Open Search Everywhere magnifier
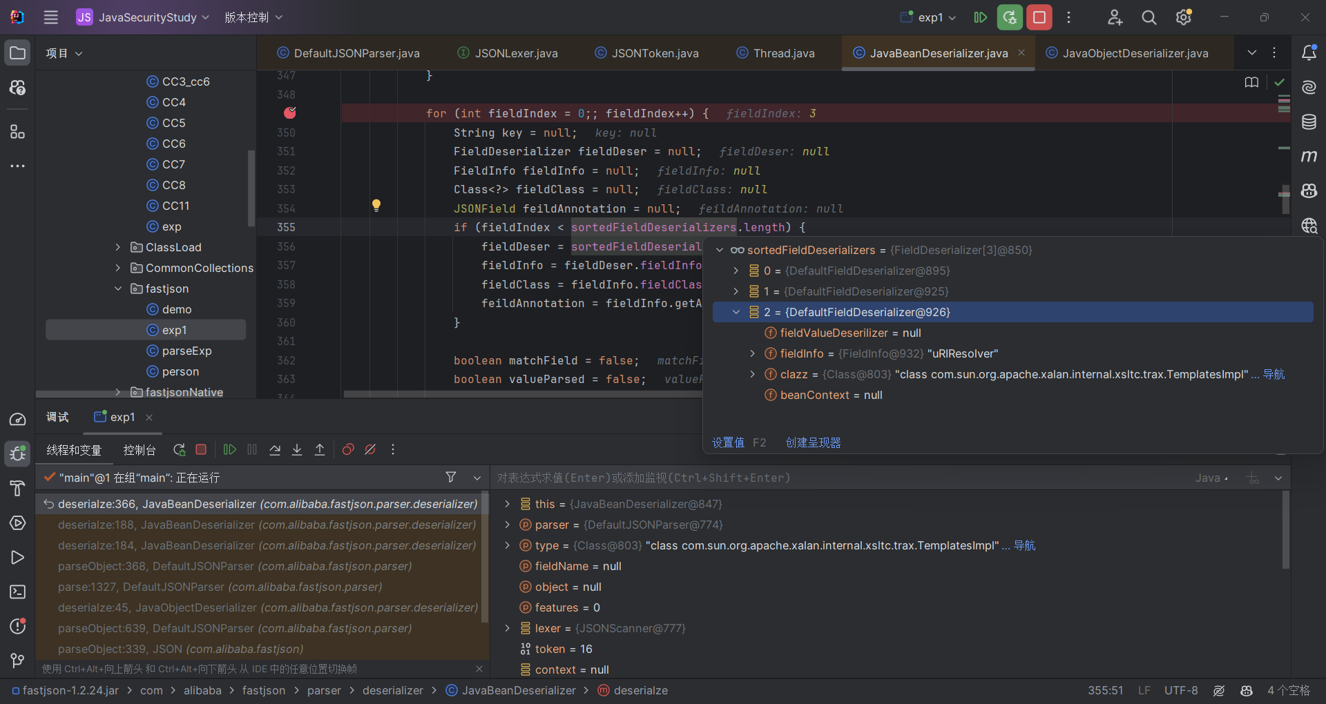1326x704 pixels. pyautogui.click(x=1149, y=17)
